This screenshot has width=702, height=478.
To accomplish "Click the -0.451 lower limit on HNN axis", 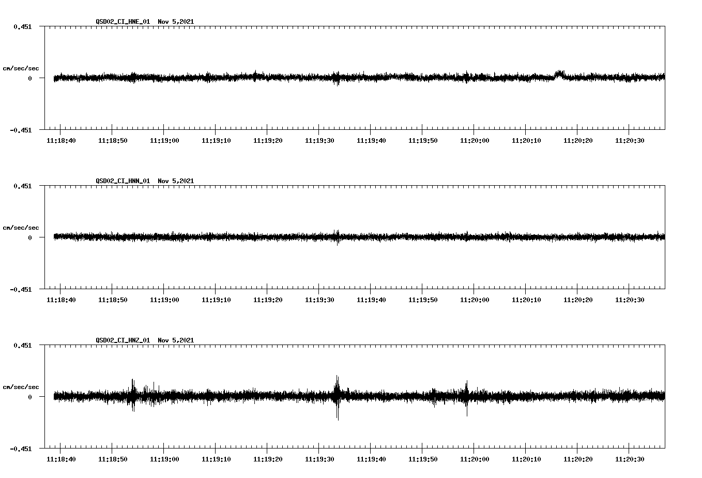I will pyautogui.click(x=21, y=289).
